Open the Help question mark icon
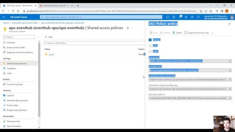The image size is (235, 132). tap(192, 17)
